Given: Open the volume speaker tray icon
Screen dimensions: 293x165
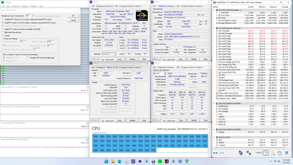Looking at the screenshot, I should point(279,161).
